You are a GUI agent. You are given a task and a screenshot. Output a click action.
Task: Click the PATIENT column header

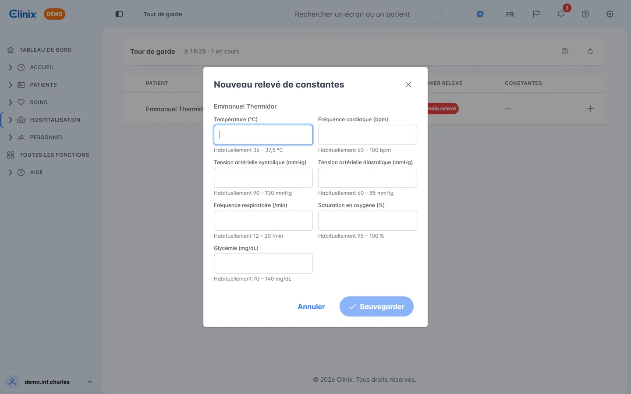tap(157, 83)
